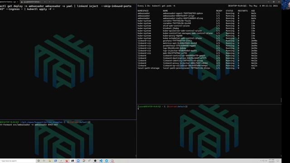Viewport: 290px width, 163px height.
Task: Click the etcd-amb-control-plane pod name
Action: click(x=176, y=26)
